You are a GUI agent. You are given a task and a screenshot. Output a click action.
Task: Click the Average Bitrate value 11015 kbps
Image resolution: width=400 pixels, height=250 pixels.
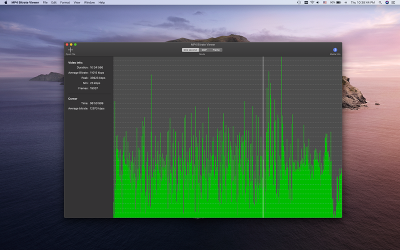(97, 72)
